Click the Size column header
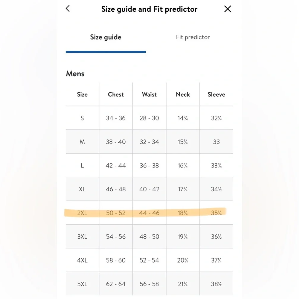The width and height of the screenshot is (299, 299). 82,94
